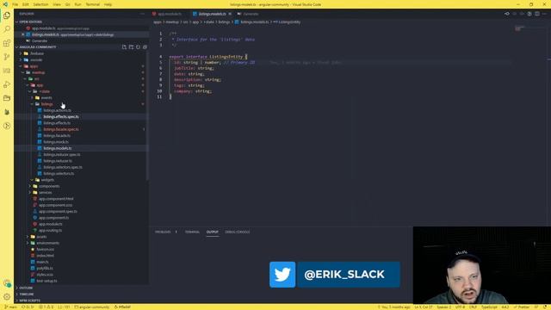Open main.ts in file tree
551x310 pixels.
[42, 262]
